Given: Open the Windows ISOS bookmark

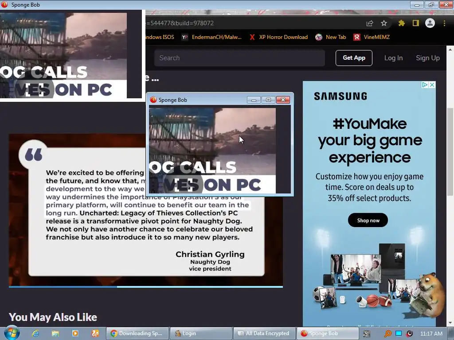Looking at the screenshot, I should point(160,37).
